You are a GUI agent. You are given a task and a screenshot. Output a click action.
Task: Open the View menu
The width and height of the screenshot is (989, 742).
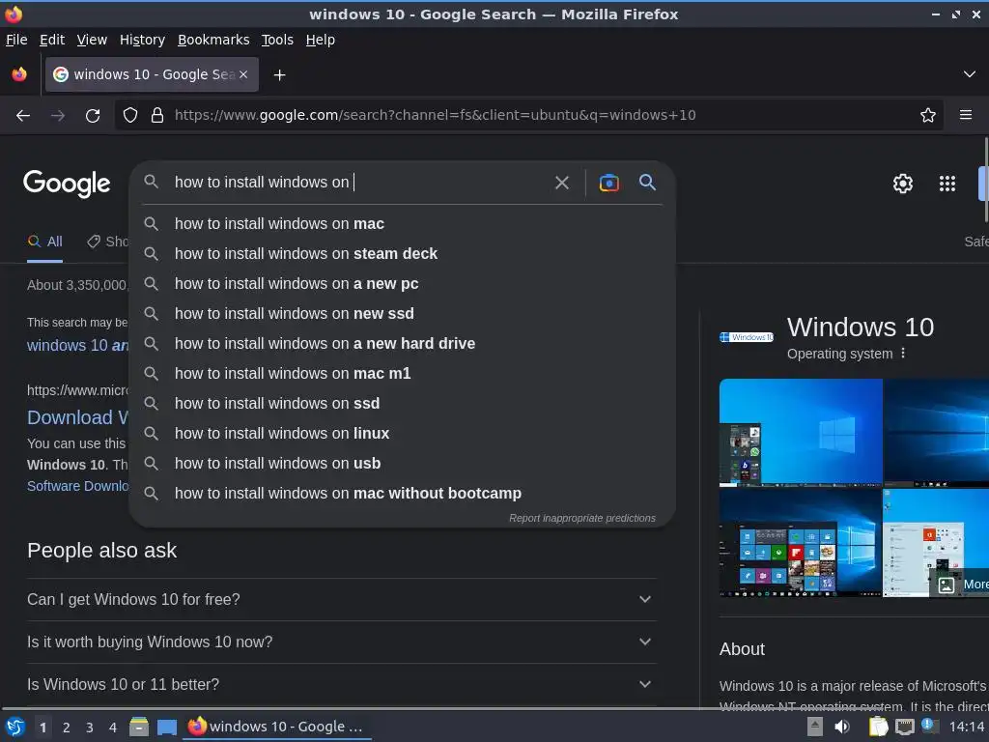click(92, 40)
